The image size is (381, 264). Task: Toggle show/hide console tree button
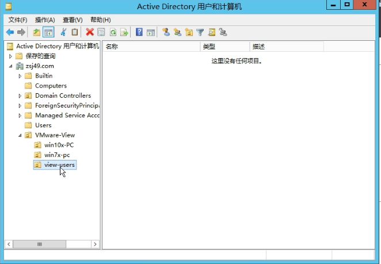pos(48,32)
